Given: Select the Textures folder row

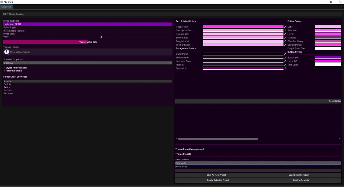Looking at the screenshot, I should [88, 93].
